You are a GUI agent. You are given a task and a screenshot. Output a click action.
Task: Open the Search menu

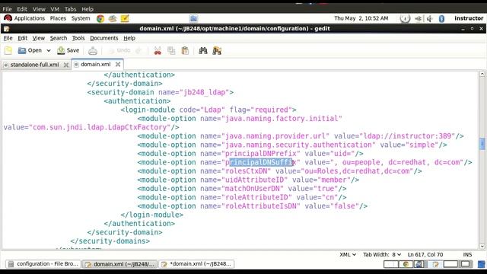pyautogui.click(x=59, y=38)
